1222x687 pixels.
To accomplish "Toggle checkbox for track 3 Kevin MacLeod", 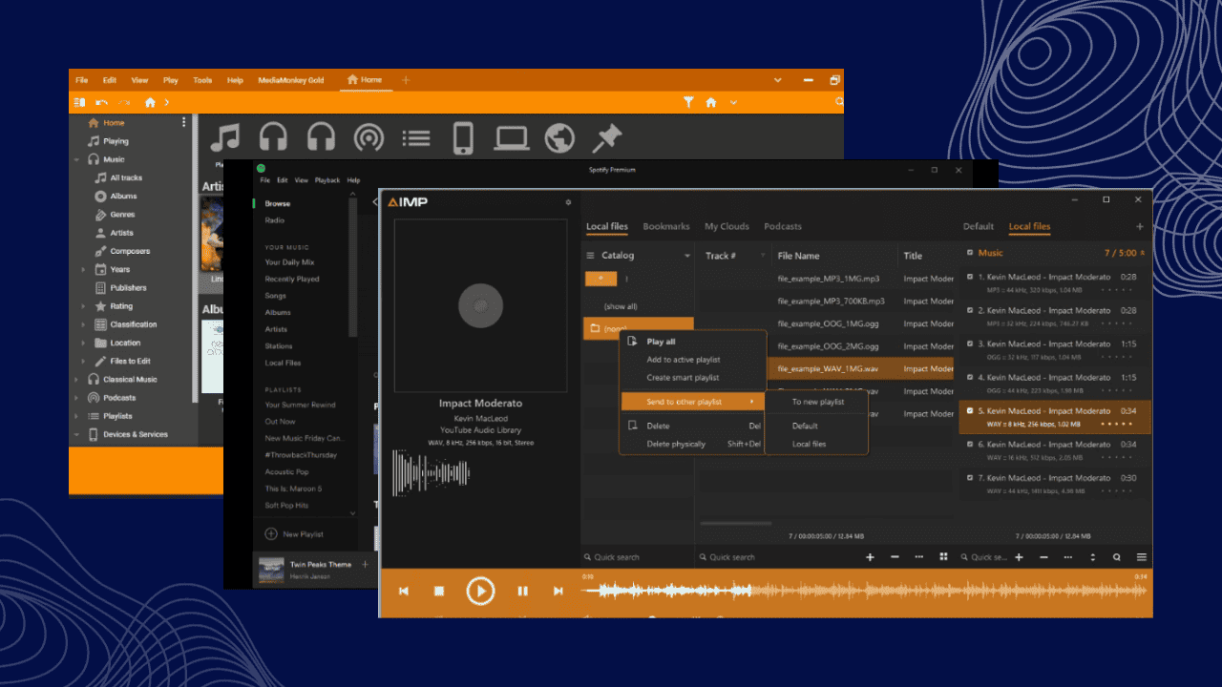I will (970, 343).
